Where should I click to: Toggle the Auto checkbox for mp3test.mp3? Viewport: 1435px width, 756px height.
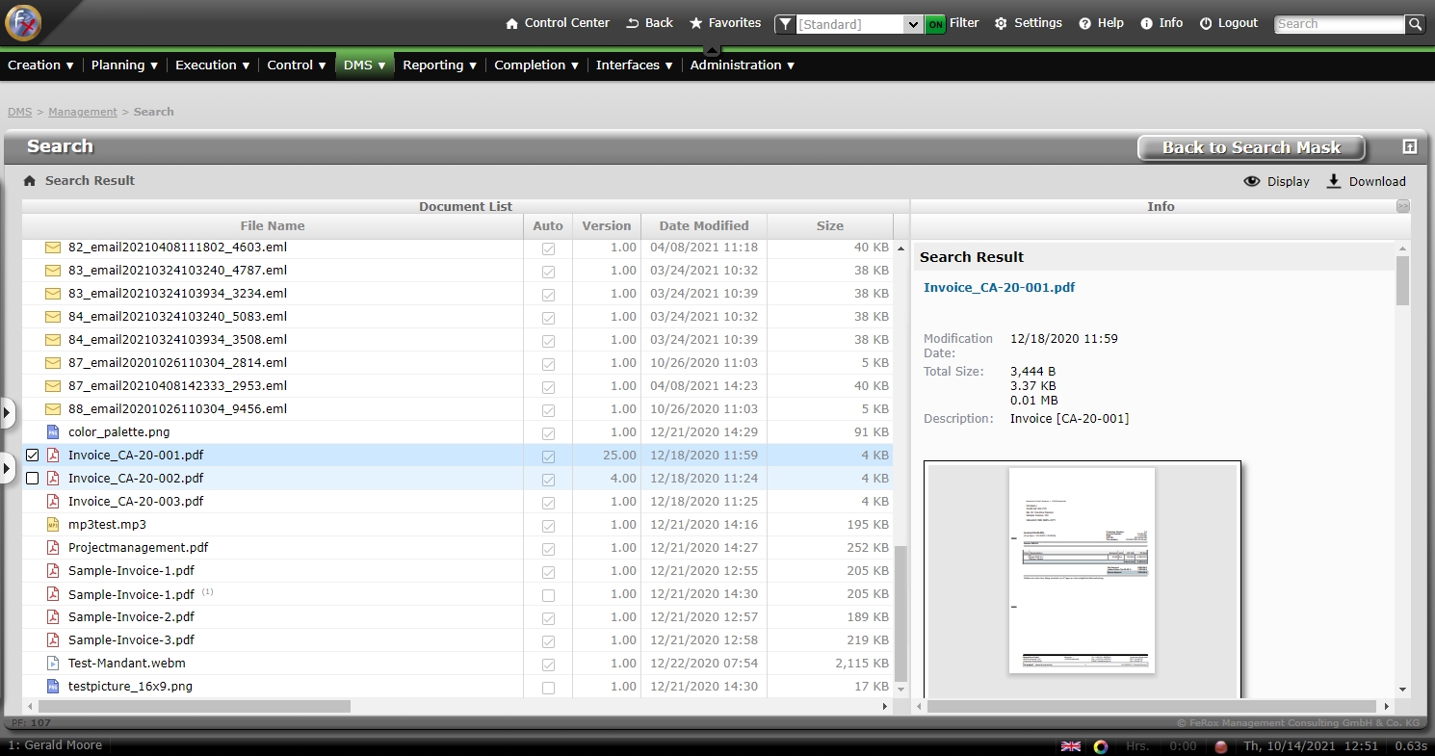click(x=548, y=526)
